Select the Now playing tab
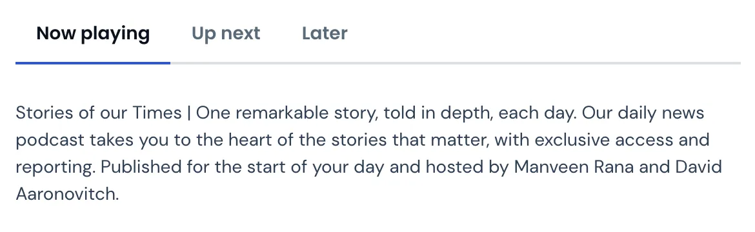The image size is (755, 232). pos(93,34)
